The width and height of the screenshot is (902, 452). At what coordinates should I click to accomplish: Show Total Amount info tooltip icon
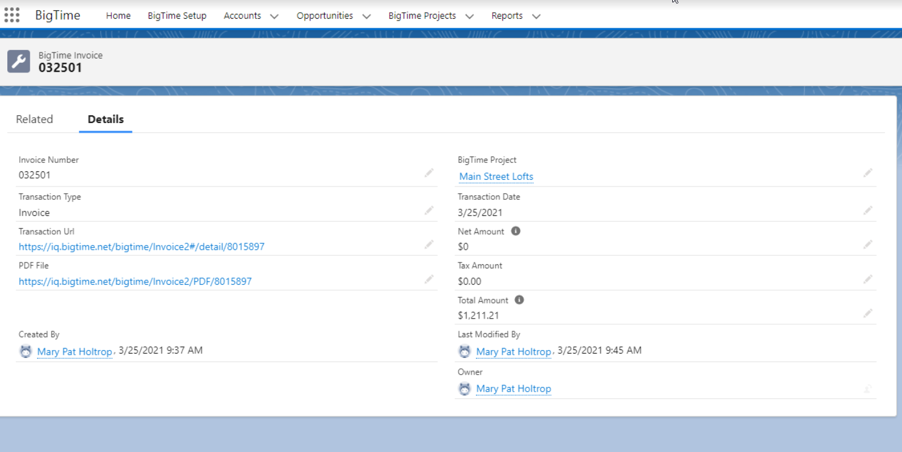[519, 299]
